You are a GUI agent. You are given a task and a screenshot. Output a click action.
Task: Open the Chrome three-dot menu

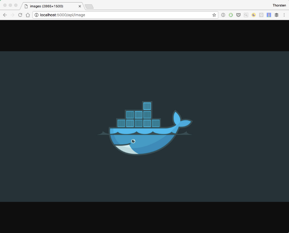(x=284, y=15)
